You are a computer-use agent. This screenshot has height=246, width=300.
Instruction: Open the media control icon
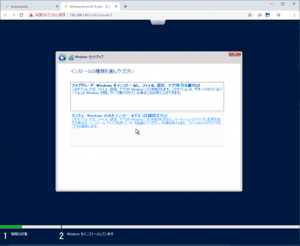279,15
